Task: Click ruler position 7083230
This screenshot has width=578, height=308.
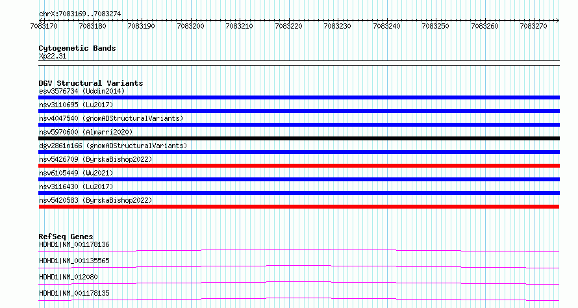Action: pyautogui.click(x=337, y=26)
